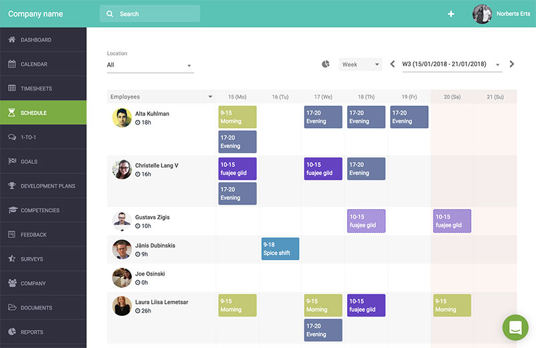Viewport: 536px width, 348px height.
Task: Go to Surveys section
Action: (43, 258)
